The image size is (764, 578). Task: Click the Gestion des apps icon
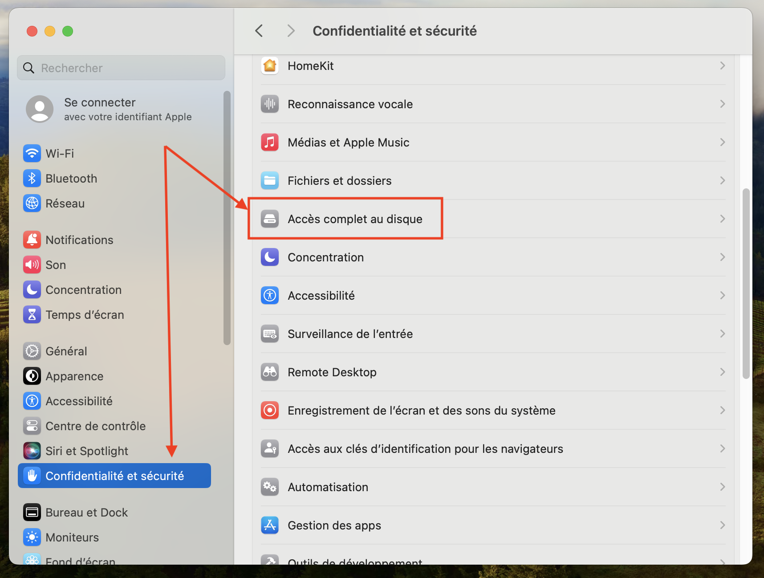click(x=270, y=525)
